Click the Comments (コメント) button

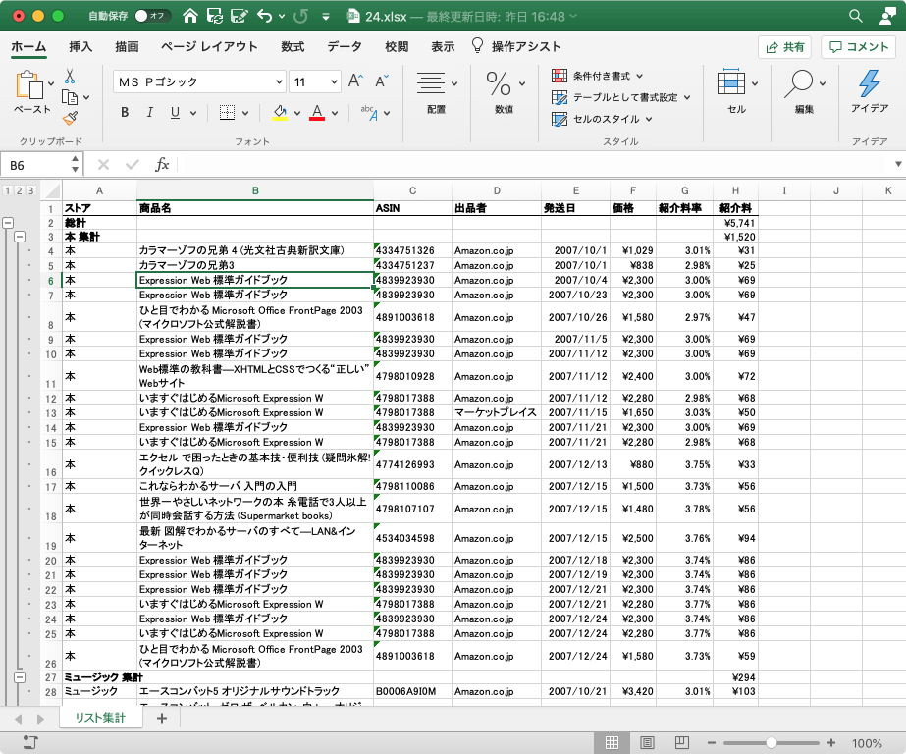[x=859, y=47]
